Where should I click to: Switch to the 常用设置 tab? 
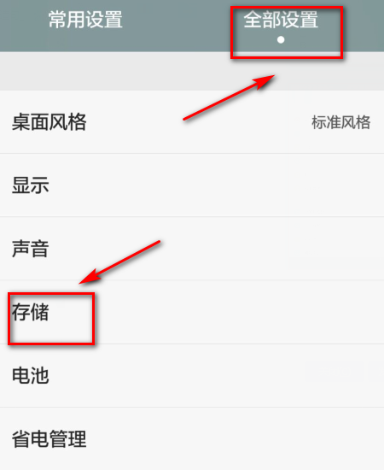(85, 20)
